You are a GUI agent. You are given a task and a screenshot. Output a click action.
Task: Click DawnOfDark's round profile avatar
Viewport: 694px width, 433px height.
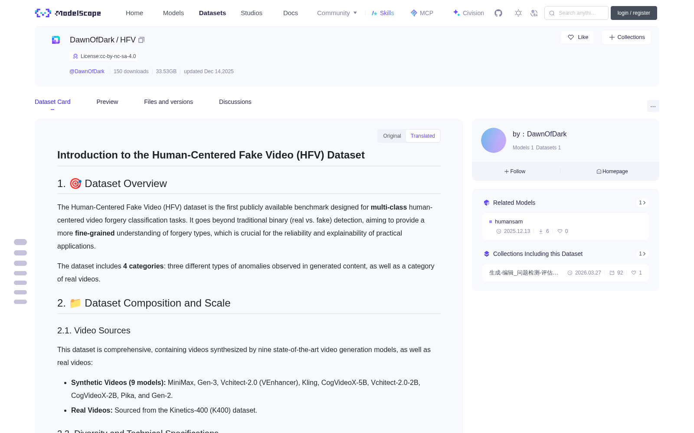point(494,140)
